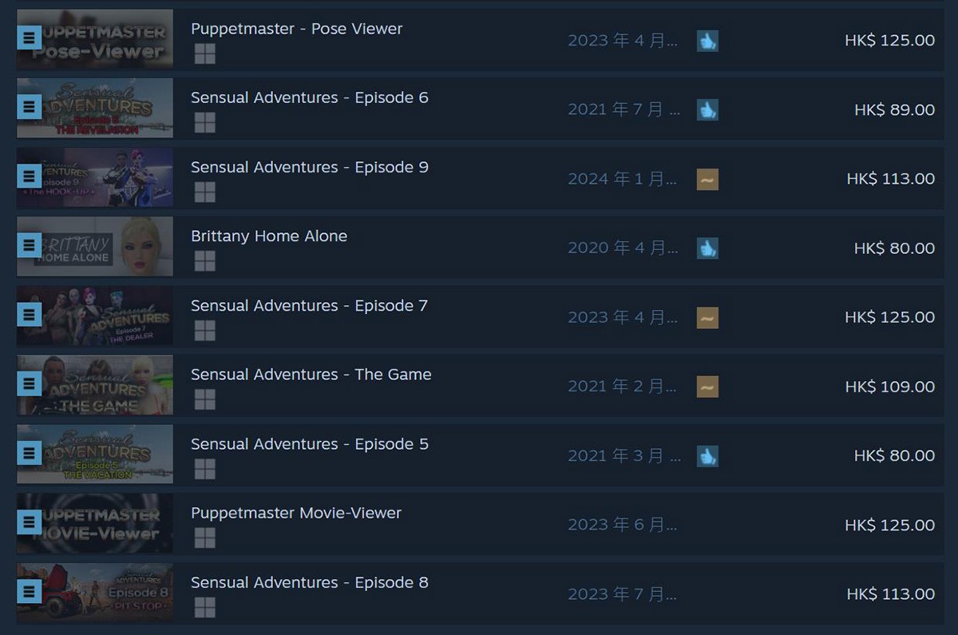The width and height of the screenshot is (958, 635).
Task: Click the HK$ 89.00 price for Episode 6
Action: (894, 109)
